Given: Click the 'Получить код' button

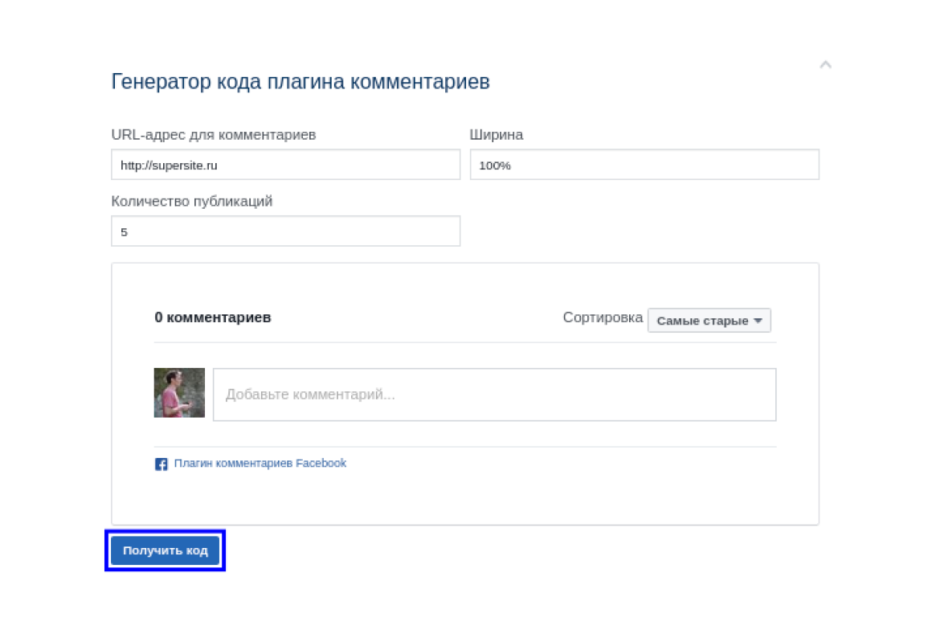Looking at the screenshot, I should click(x=166, y=550).
